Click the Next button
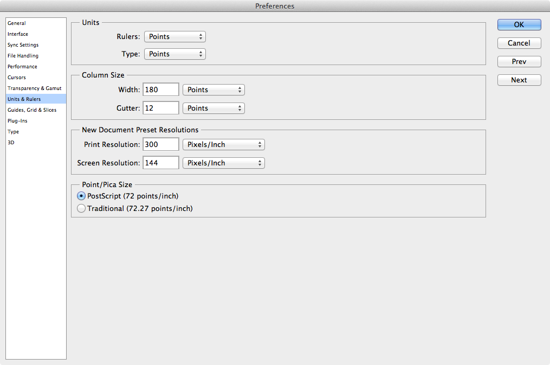The width and height of the screenshot is (550, 365). tap(519, 80)
